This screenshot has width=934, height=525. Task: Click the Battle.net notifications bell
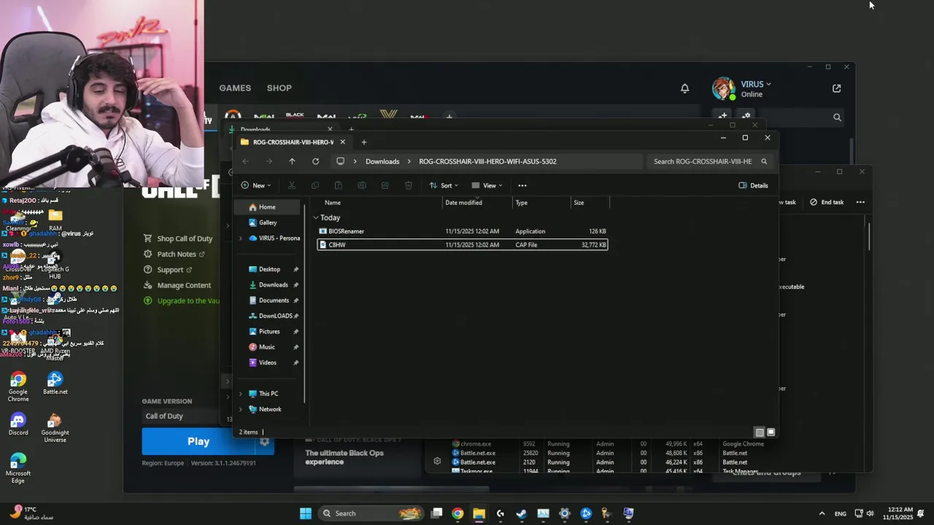tap(684, 88)
